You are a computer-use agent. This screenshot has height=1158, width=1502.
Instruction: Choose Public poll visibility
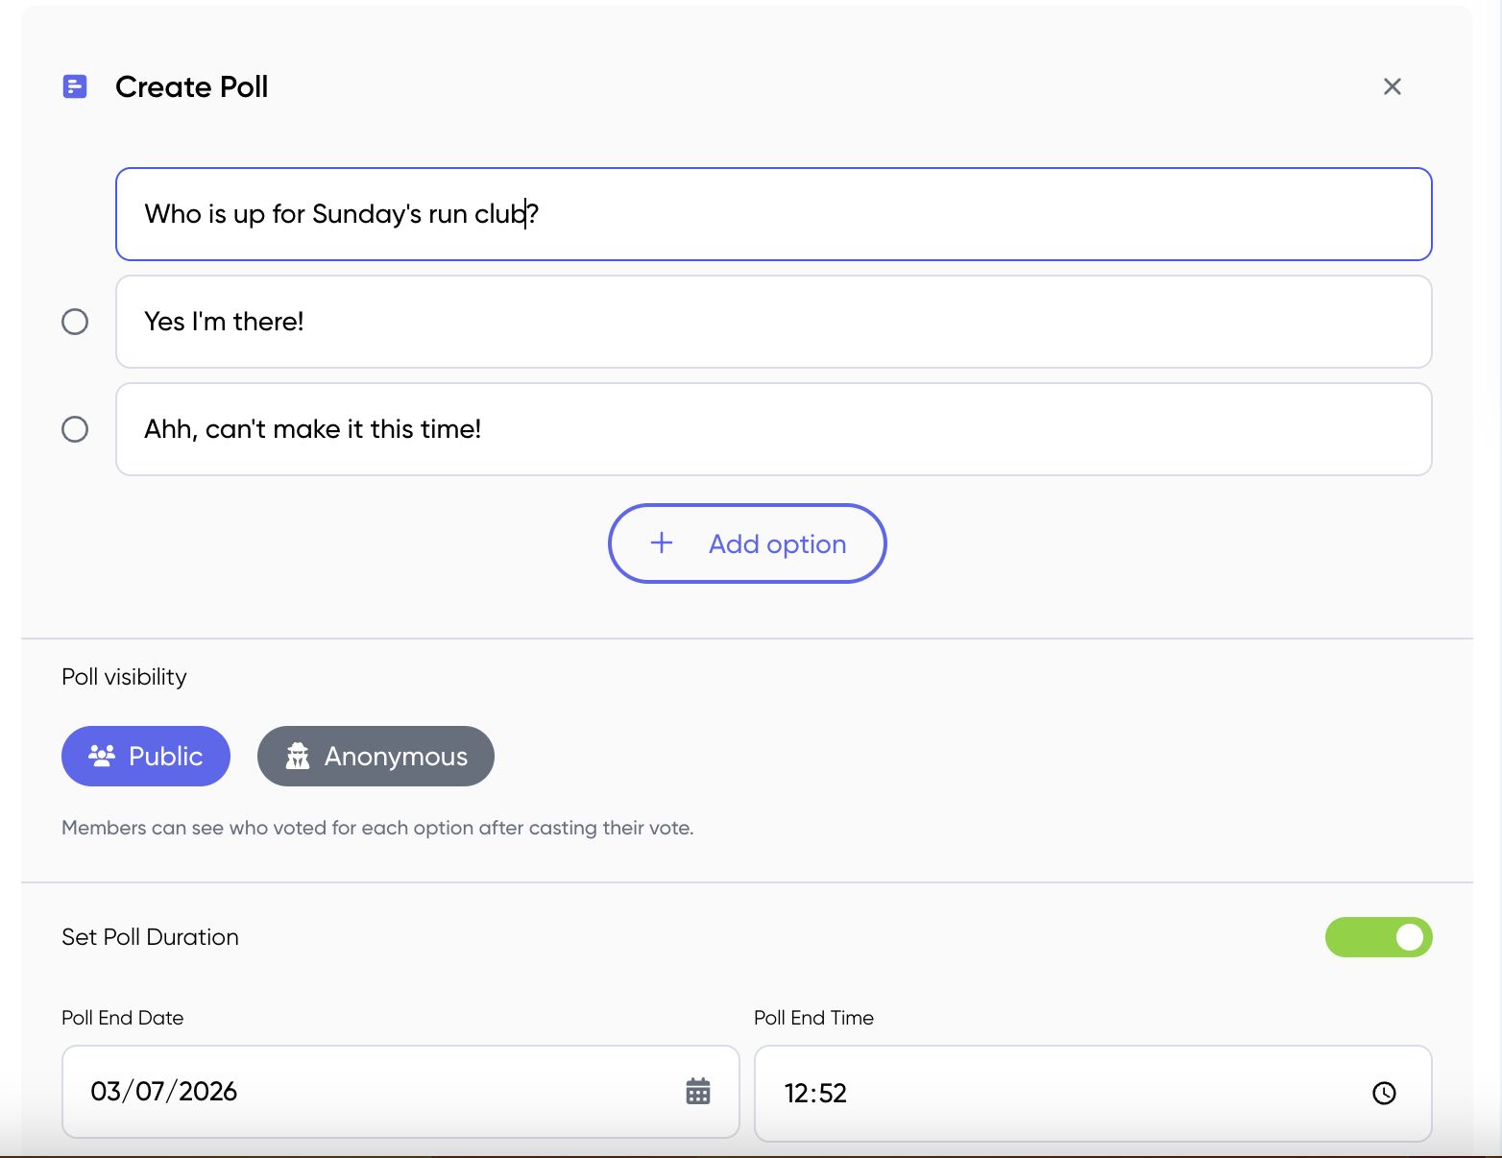click(x=146, y=756)
